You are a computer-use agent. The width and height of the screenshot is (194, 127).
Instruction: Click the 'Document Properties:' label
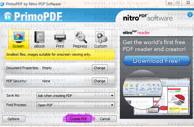23,68
